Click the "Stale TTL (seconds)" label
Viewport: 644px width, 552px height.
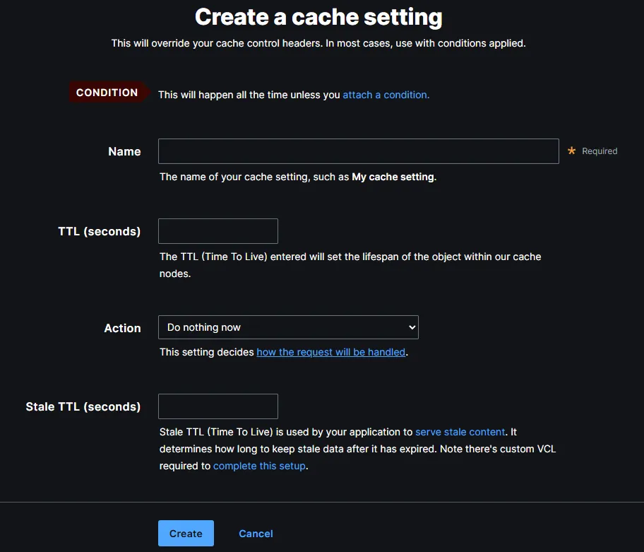[x=83, y=406]
